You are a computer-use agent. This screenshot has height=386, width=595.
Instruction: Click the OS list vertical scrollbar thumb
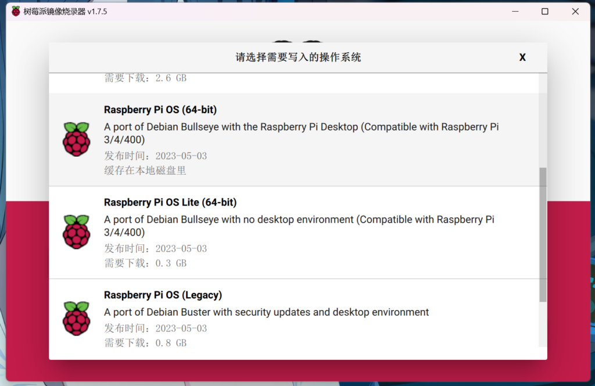click(543, 235)
